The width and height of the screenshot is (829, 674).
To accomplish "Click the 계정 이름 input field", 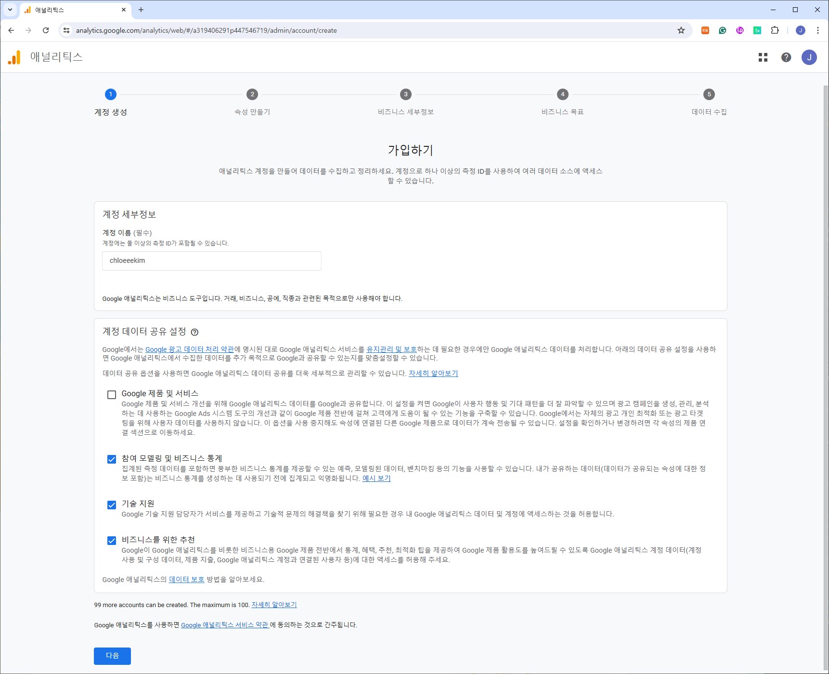I will click(x=212, y=261).
